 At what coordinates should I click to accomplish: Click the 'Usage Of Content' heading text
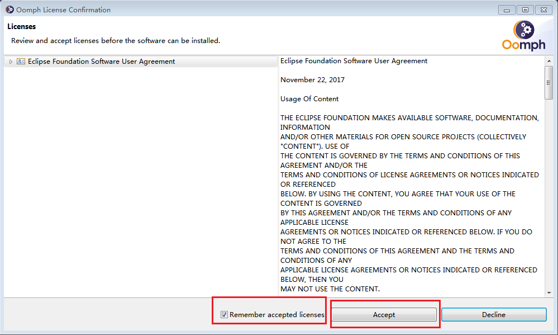(x=309, y=99)
